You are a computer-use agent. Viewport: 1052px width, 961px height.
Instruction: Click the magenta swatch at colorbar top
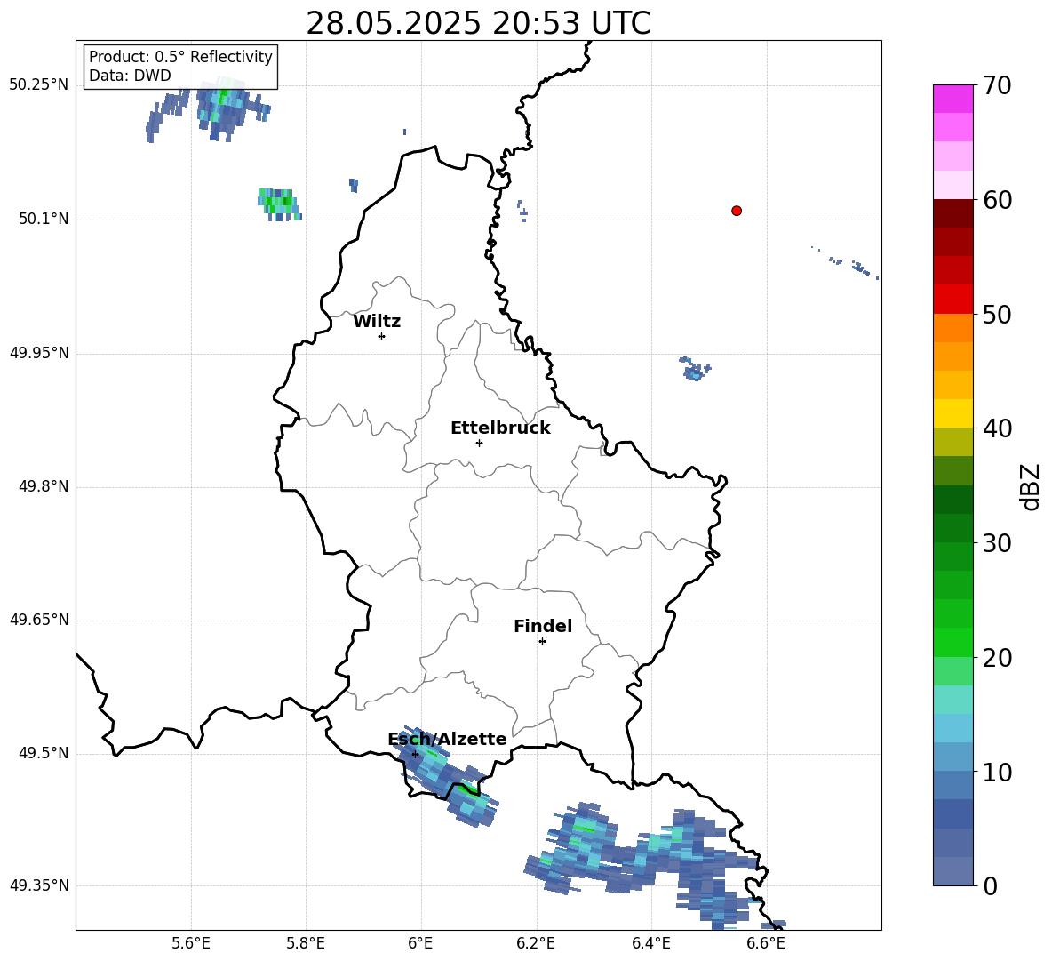tap(952, 99)
